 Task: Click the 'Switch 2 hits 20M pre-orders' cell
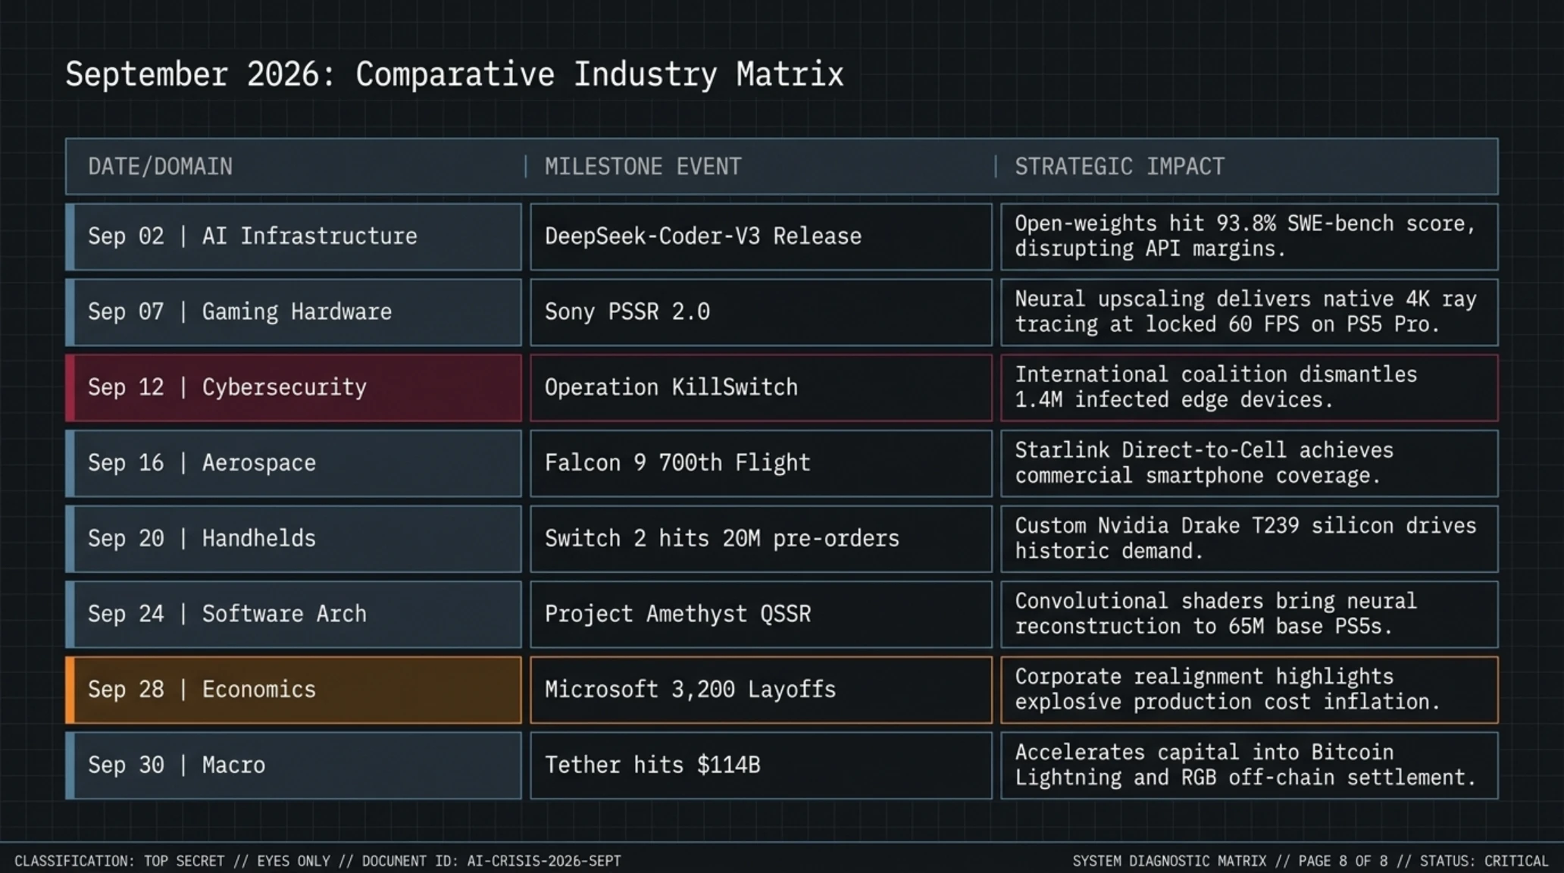pyautogui.click(x=761, y=539)
